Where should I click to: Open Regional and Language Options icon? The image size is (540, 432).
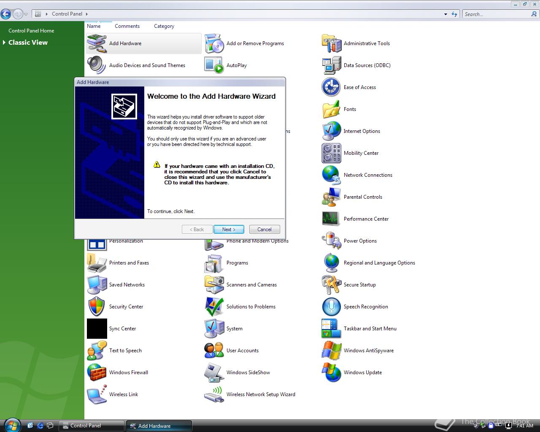[x=331, y=263]
